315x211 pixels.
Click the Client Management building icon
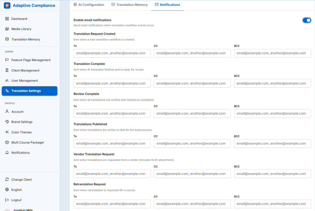coord(7,70)
